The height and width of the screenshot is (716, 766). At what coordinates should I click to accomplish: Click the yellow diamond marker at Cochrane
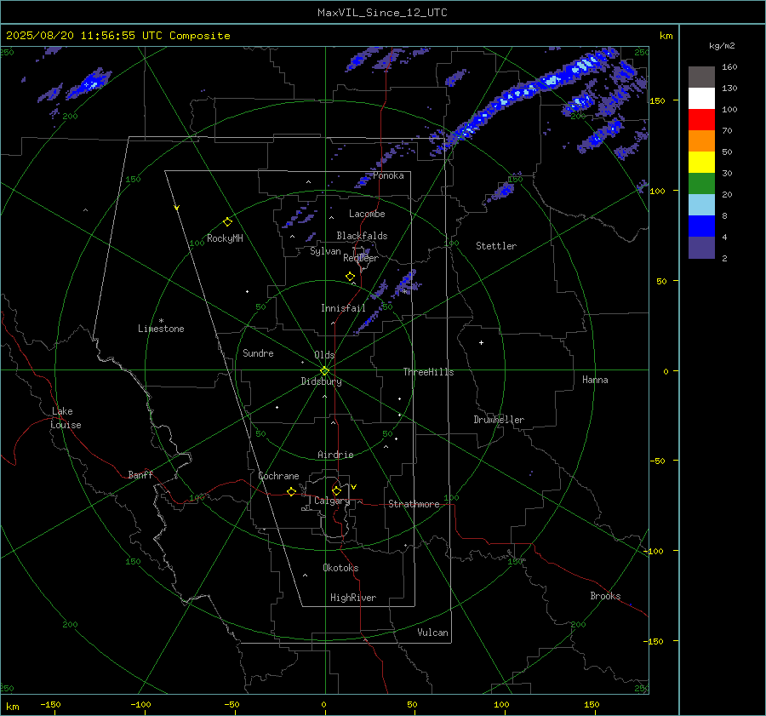292,491
